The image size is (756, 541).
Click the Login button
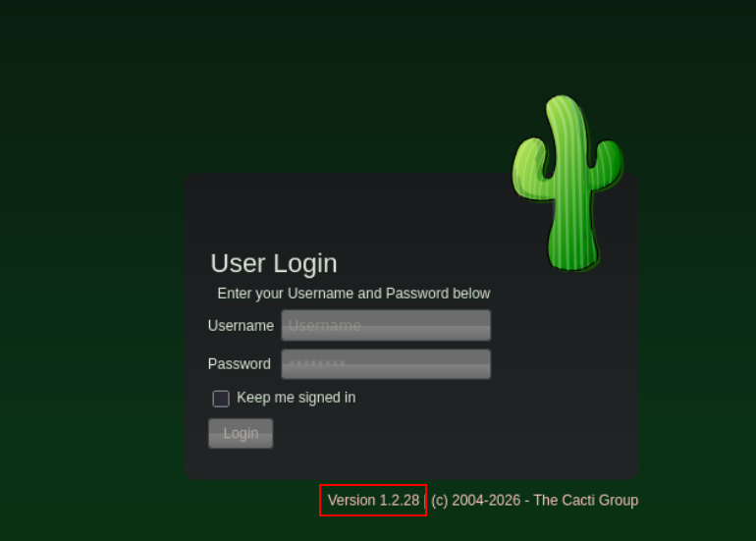point(241,433)
